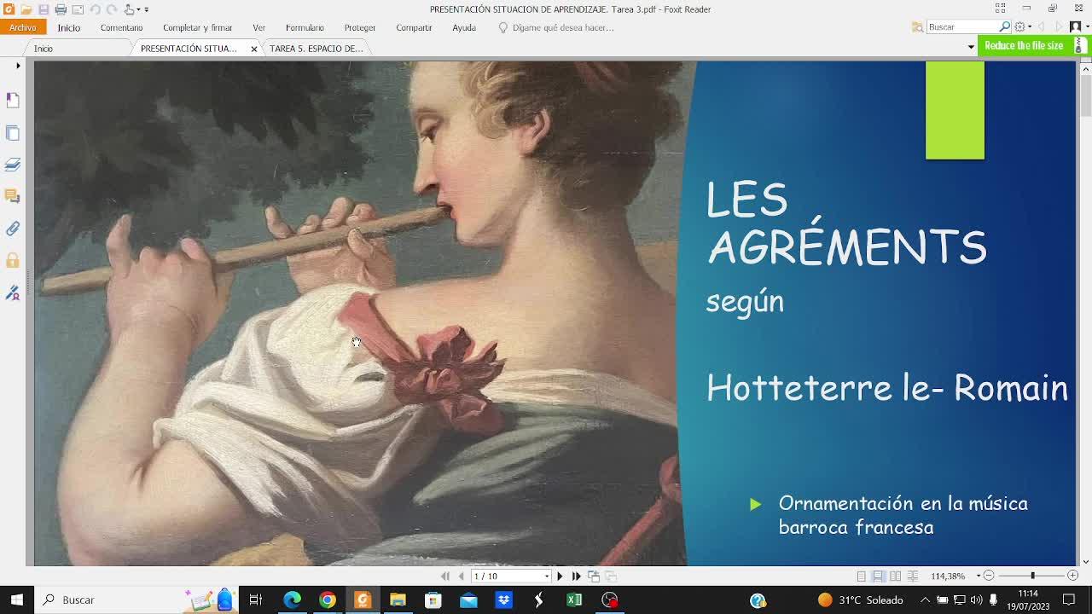Open the Formulario ribbon tab
1092x614 pixels.
[305, 27]
